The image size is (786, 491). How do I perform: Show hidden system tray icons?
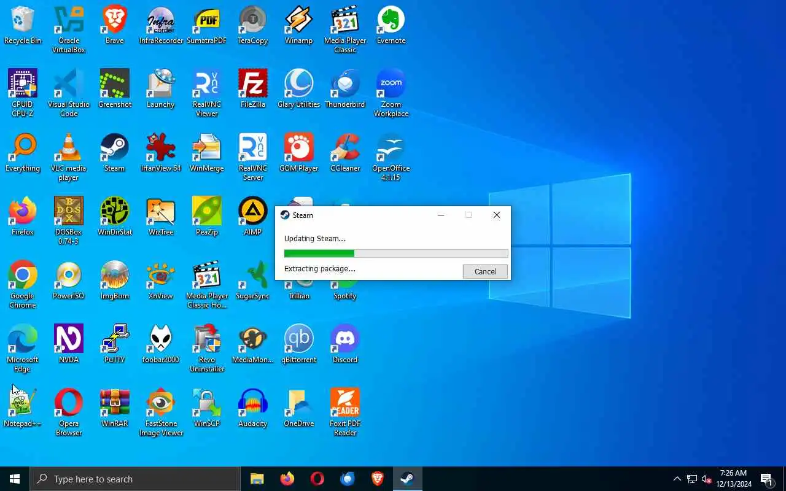pyautogui.click(x=677, y=479)
